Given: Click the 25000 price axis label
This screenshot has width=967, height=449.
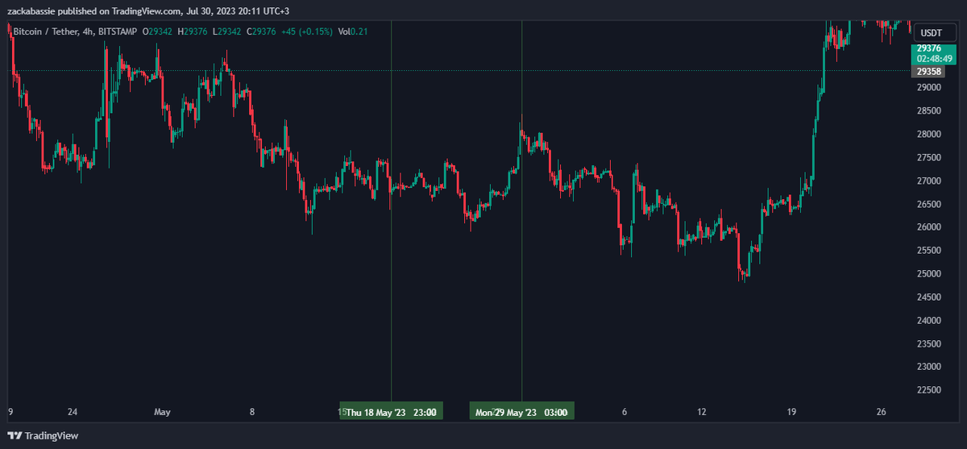Looking at the screenshot, I should point(929,274).
